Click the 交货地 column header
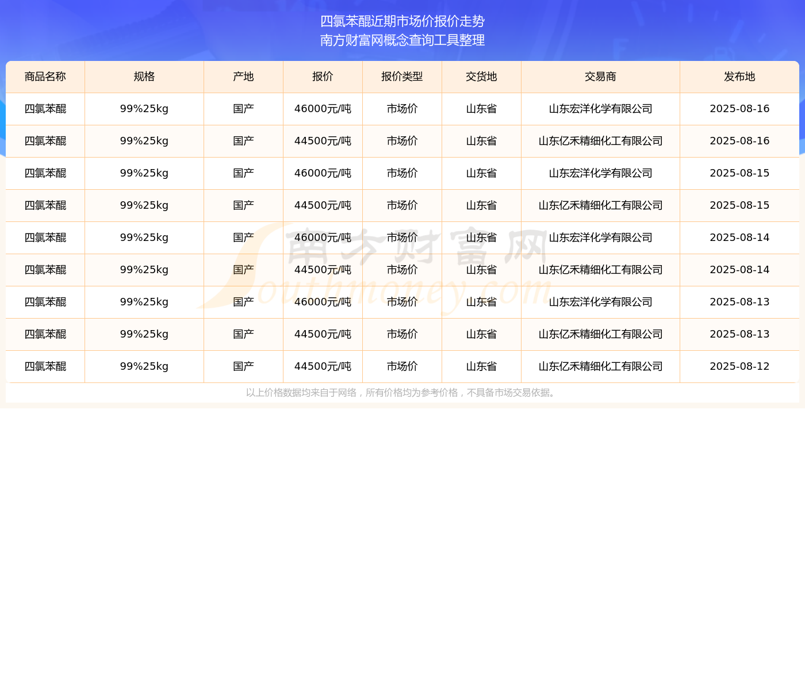Screen dimensions: 805x693 [x=481, y=76]
